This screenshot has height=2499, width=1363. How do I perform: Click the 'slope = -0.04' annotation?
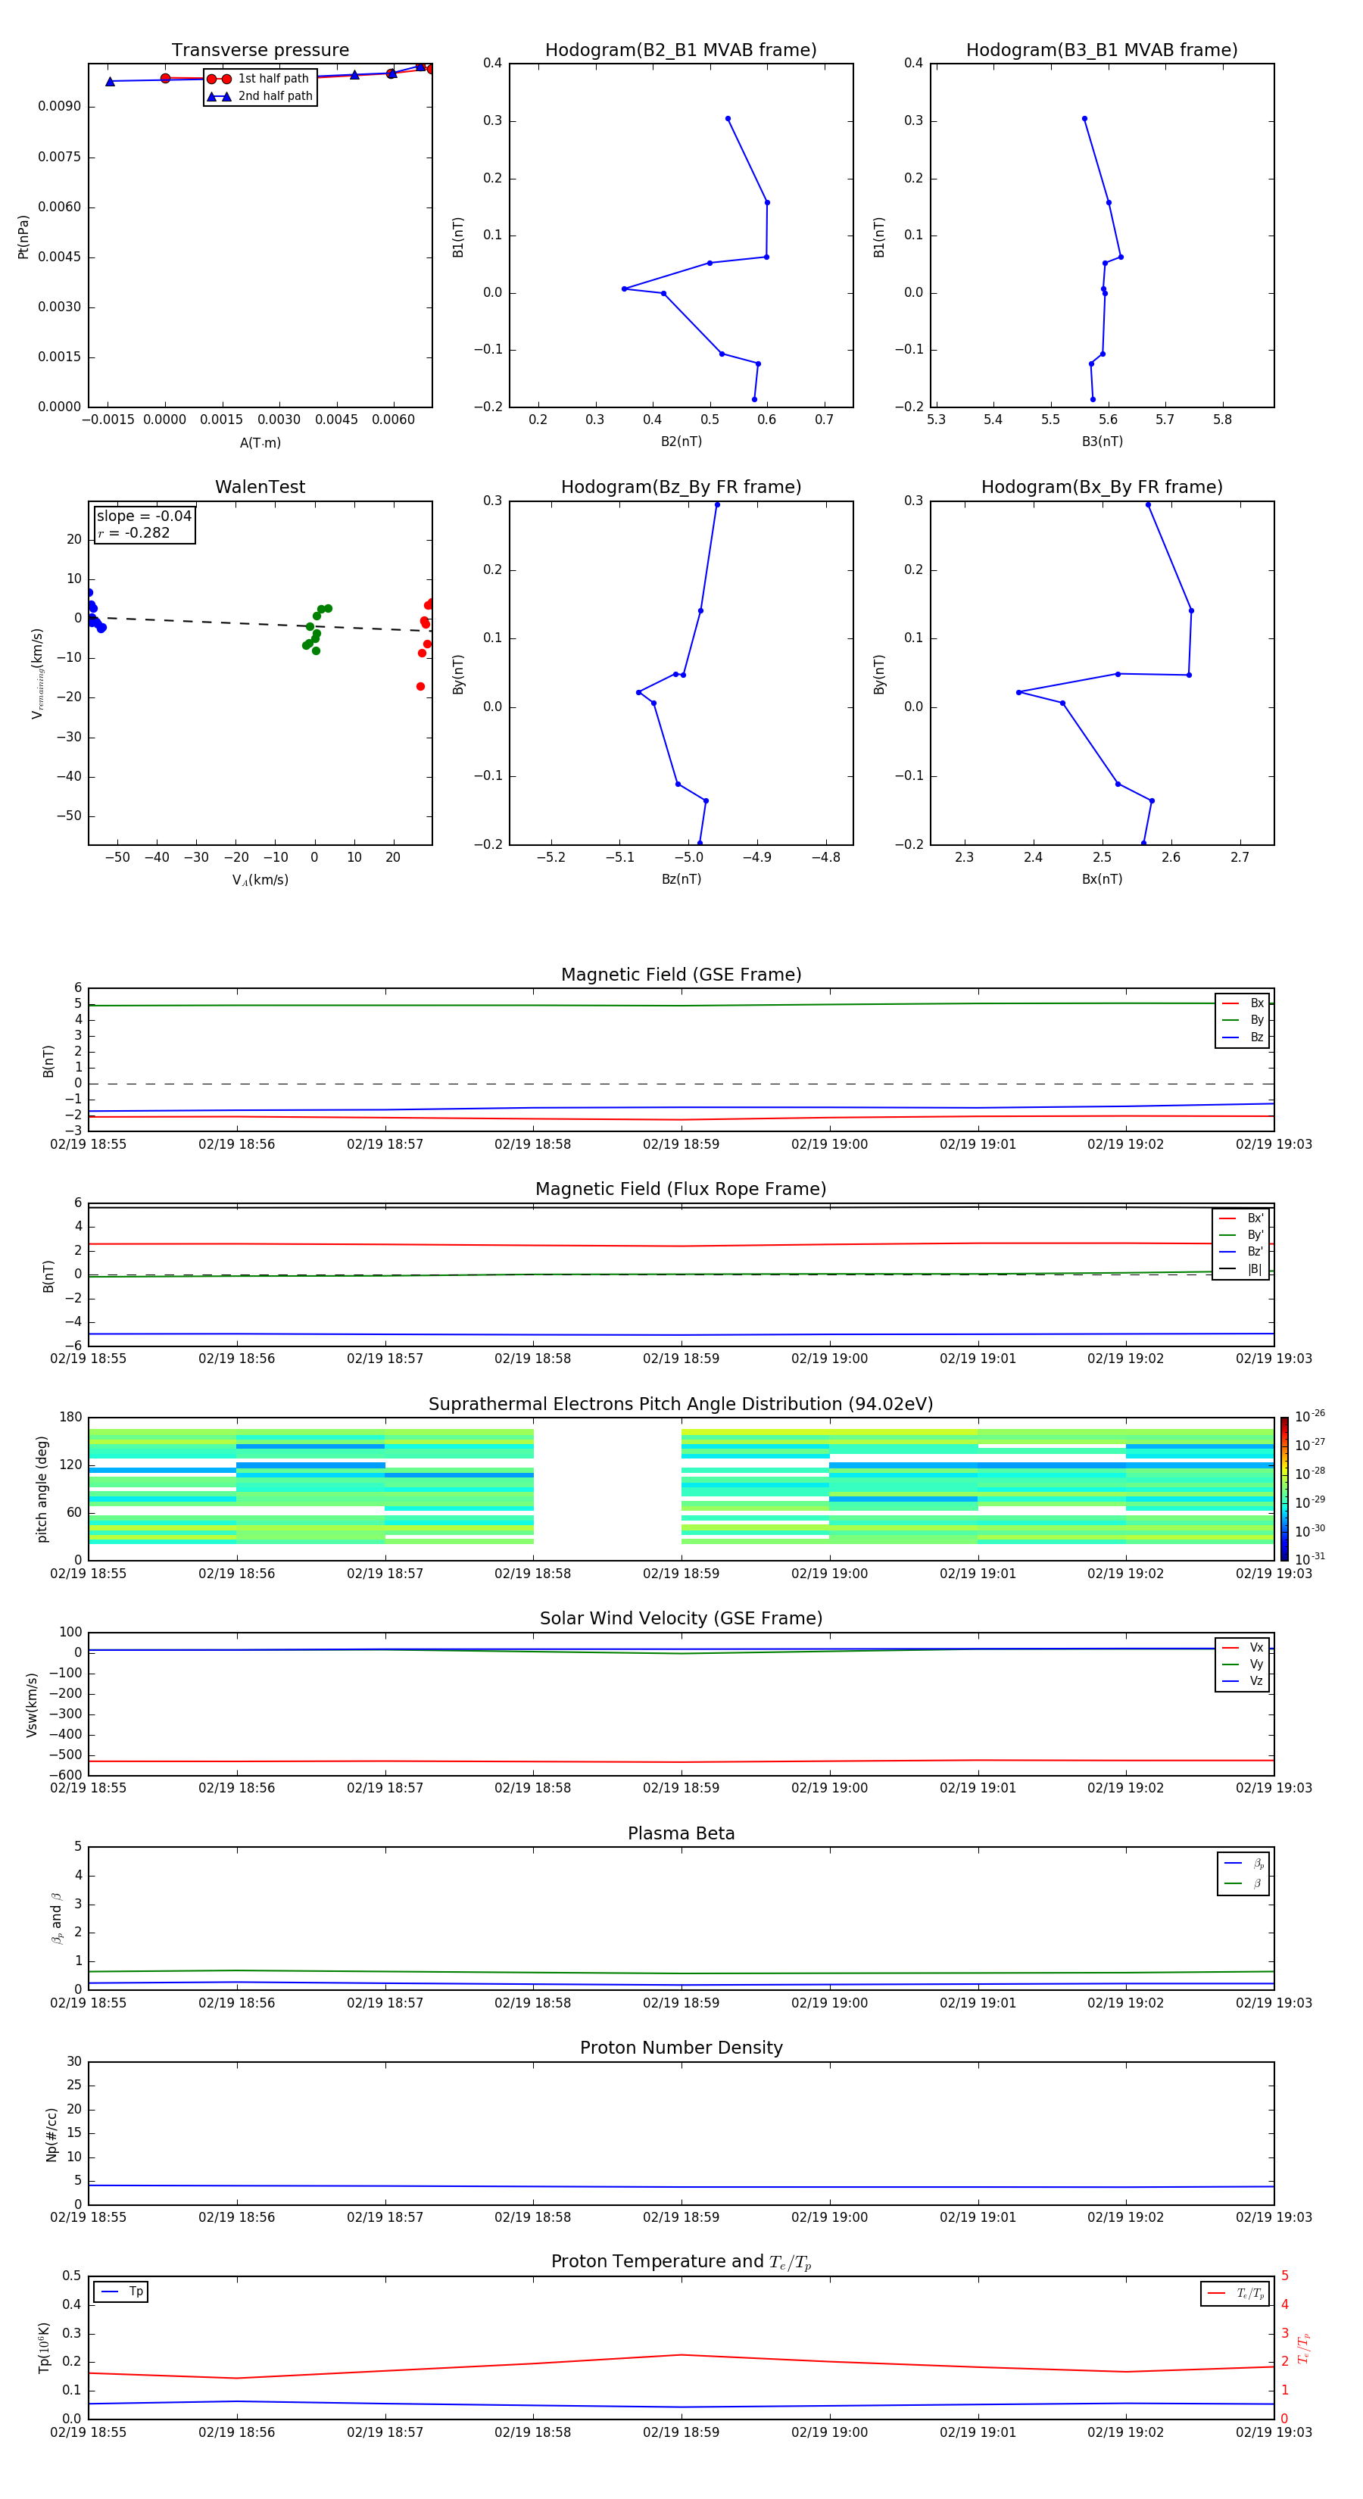coord(144,516)
